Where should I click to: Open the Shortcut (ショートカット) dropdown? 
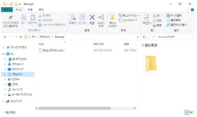128,20
